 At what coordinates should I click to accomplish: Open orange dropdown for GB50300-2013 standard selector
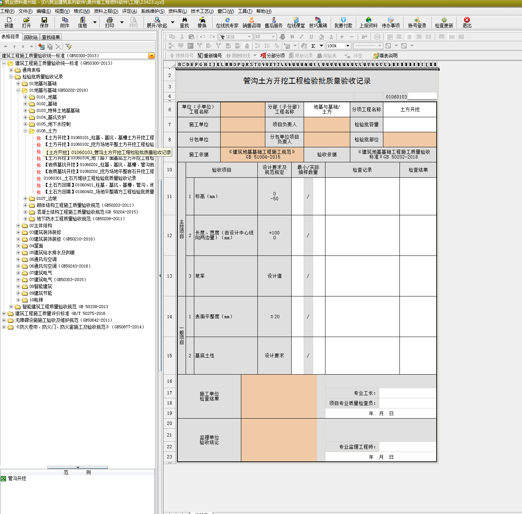point(151,56)
